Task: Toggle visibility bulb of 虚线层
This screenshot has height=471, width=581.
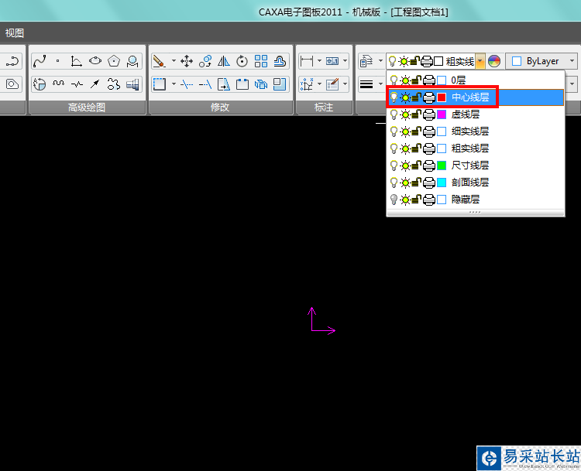Action: [394, 114]
